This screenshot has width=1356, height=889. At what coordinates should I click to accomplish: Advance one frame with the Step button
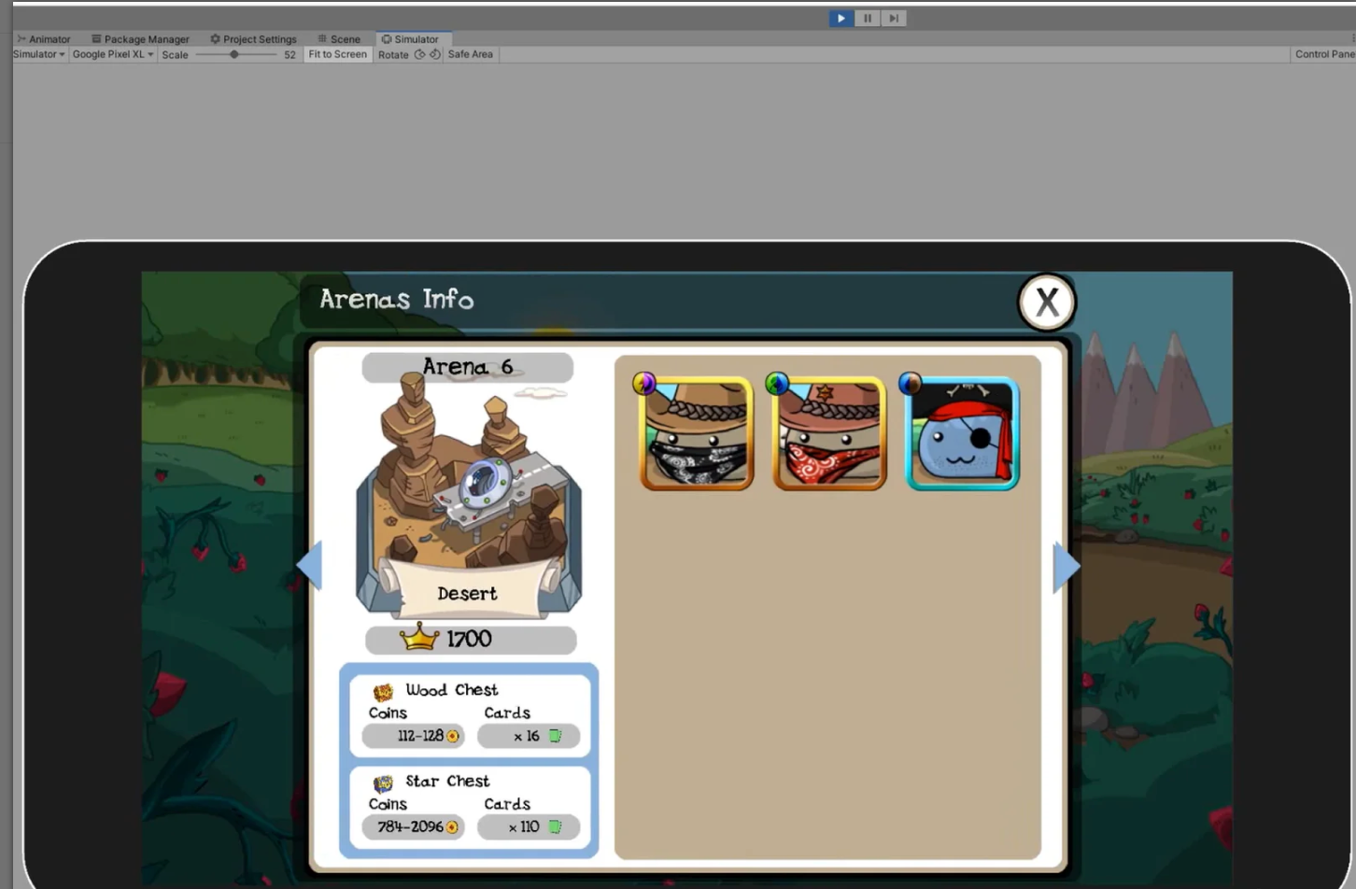pyautogui.click(x=894, y=18)
